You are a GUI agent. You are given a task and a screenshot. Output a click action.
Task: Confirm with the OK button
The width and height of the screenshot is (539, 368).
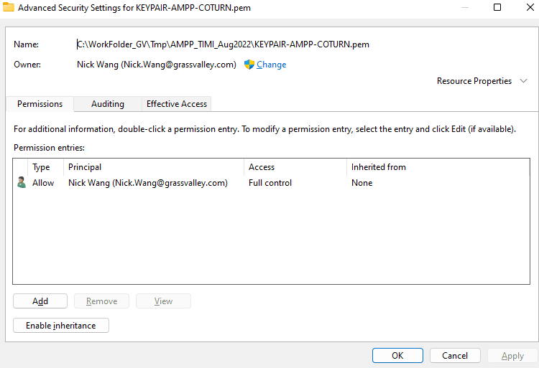(397, 355)
